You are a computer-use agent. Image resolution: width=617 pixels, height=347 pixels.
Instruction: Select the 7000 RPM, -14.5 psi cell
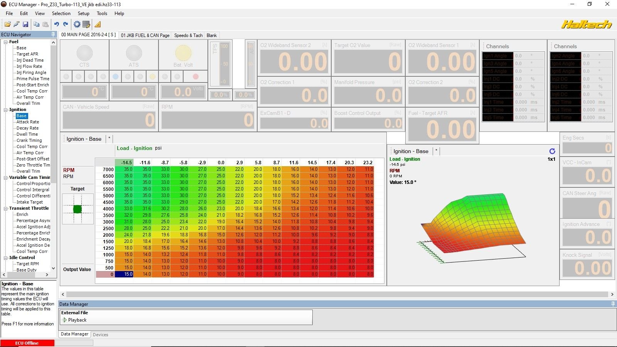tap(124, 169)
